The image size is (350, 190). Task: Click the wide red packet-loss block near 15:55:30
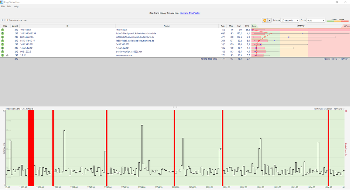point(31,148)
